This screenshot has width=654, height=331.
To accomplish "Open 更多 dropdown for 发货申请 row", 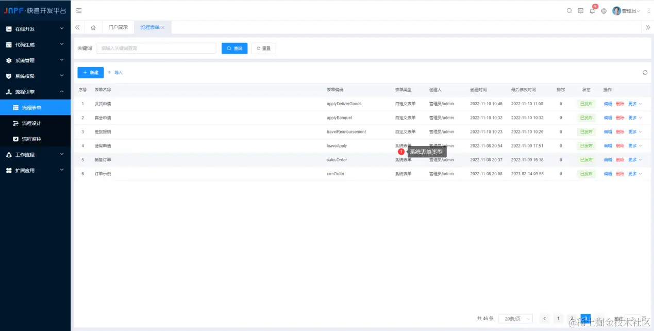I will click(635, 104).
